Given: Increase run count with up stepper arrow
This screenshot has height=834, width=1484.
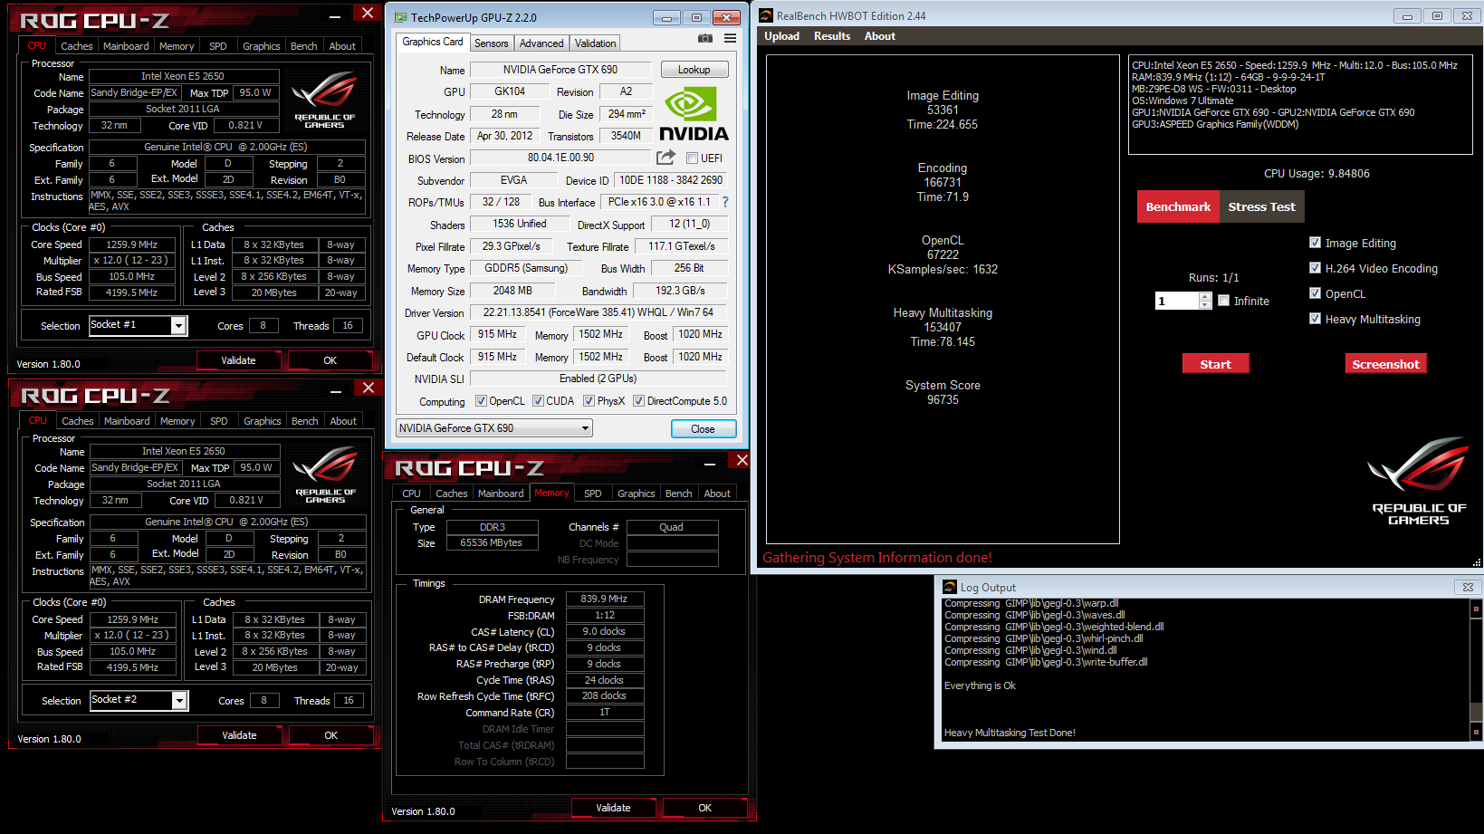Looking at the screenshot, I should (1204, 296).
